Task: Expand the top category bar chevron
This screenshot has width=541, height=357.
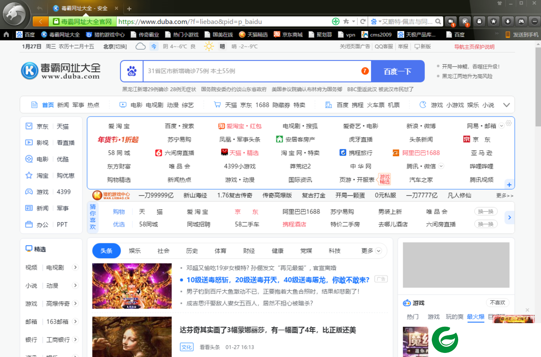Action: (x=506, y=105)
